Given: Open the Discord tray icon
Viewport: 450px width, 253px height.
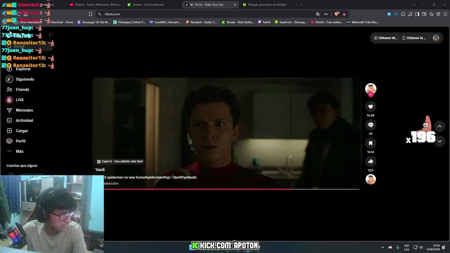Looking at the screenshot, I should coord(390,247).
